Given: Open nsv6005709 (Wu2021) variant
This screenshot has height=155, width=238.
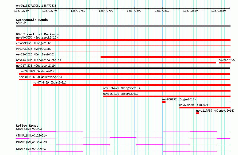Looking at the screenshot, I should pyautogui.click(x=194, y=105).
